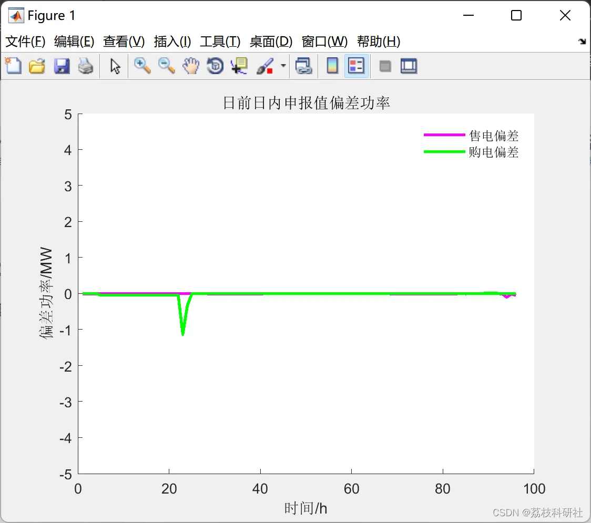Select the Data Cursor tool

coord(239,66)
